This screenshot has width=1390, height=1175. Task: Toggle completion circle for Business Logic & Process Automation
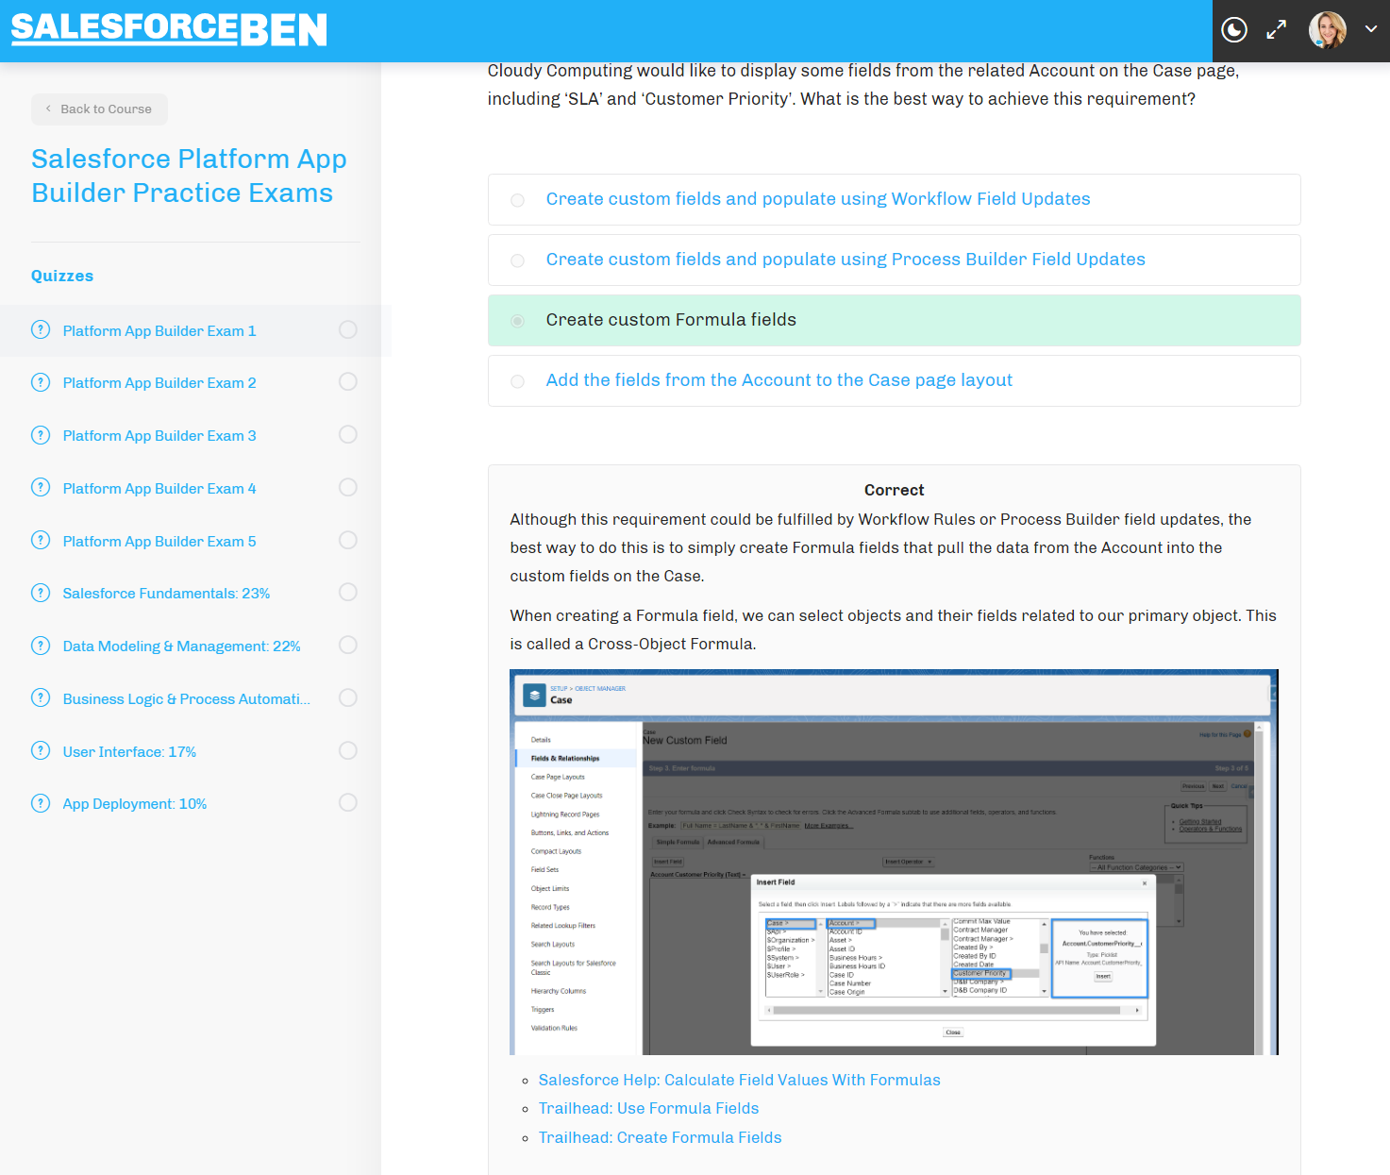tap(348, 697)
